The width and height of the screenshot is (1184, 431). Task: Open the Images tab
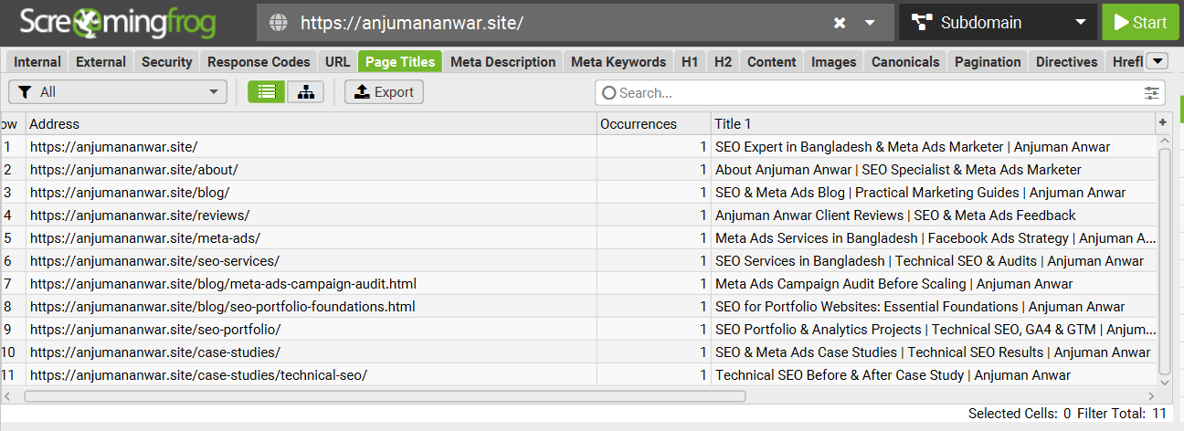coord(834,62)
